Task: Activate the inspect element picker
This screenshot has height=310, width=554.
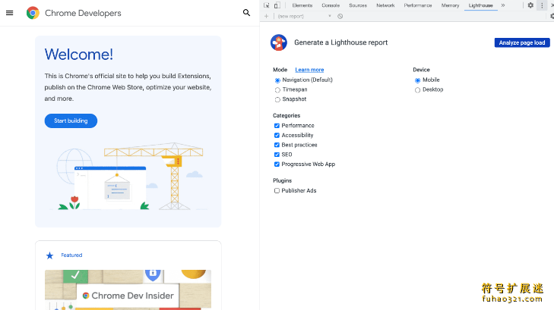Action: 267,5
